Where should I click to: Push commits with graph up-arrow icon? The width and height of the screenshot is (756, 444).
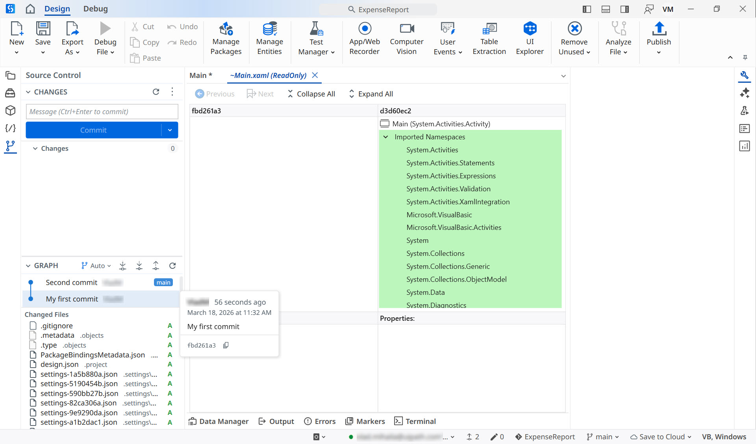(156, 266)
